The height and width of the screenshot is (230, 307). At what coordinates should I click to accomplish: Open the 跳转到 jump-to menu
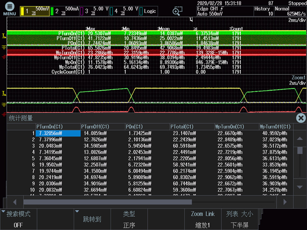[92, 219]
